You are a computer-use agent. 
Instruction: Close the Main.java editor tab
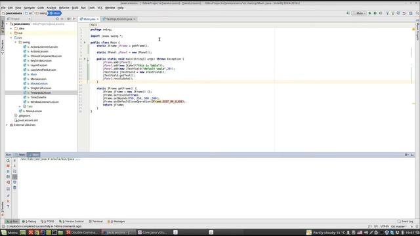[x=98, y=19]
